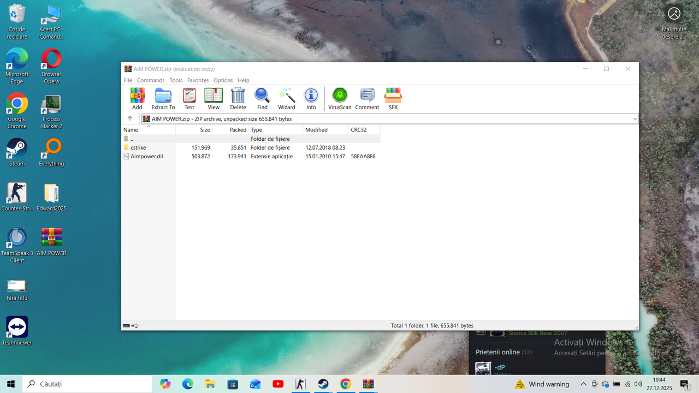699x393 pixels.
Task: Open the Favorites menu
Action: pos(198,80)
